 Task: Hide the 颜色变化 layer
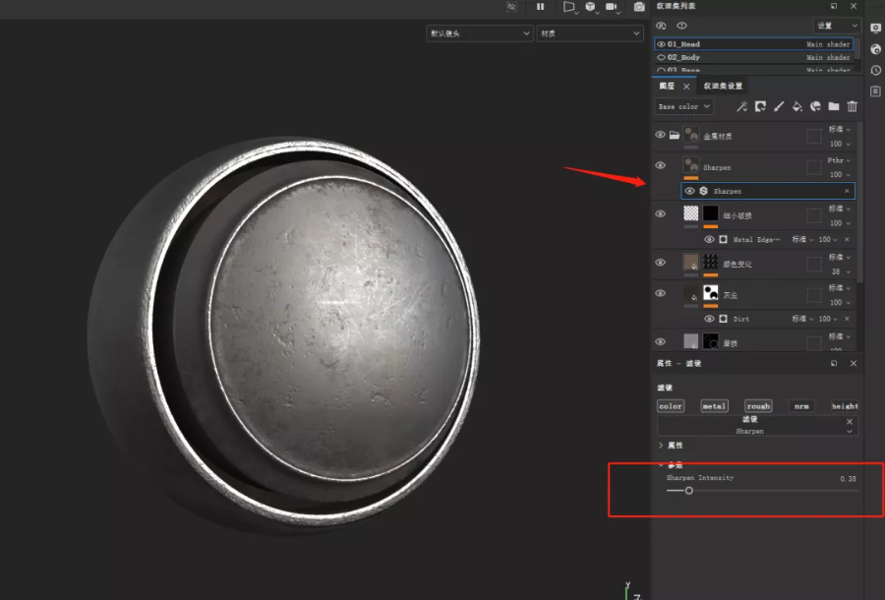pos(660,263)
